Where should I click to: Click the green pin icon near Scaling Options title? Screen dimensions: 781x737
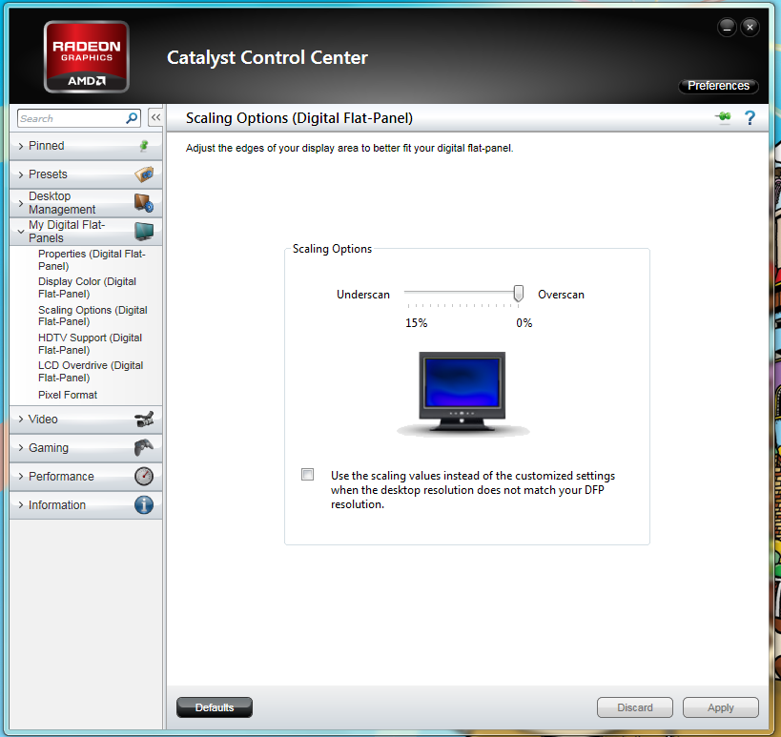pyautogui.click(x=721, y=117)
